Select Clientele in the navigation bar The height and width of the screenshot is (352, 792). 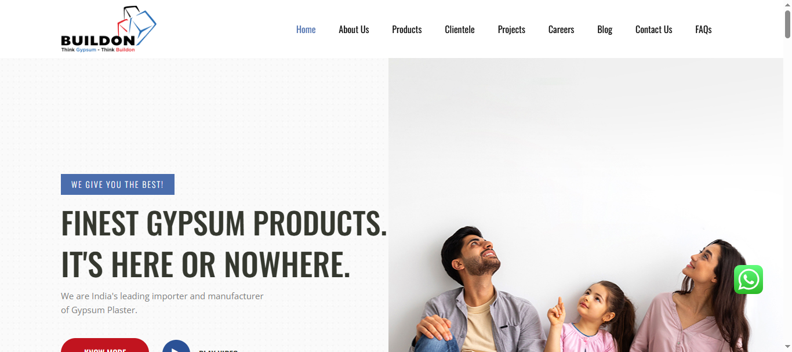click(x=460, y=30)
